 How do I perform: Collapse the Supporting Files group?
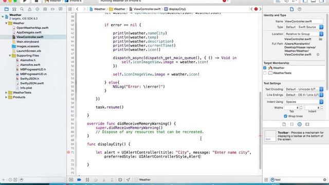tap(10, 55)
